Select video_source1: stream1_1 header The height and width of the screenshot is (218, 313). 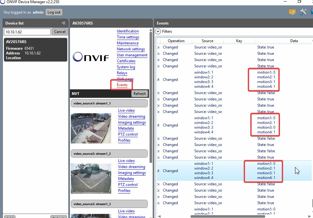(x=109, y=103)
